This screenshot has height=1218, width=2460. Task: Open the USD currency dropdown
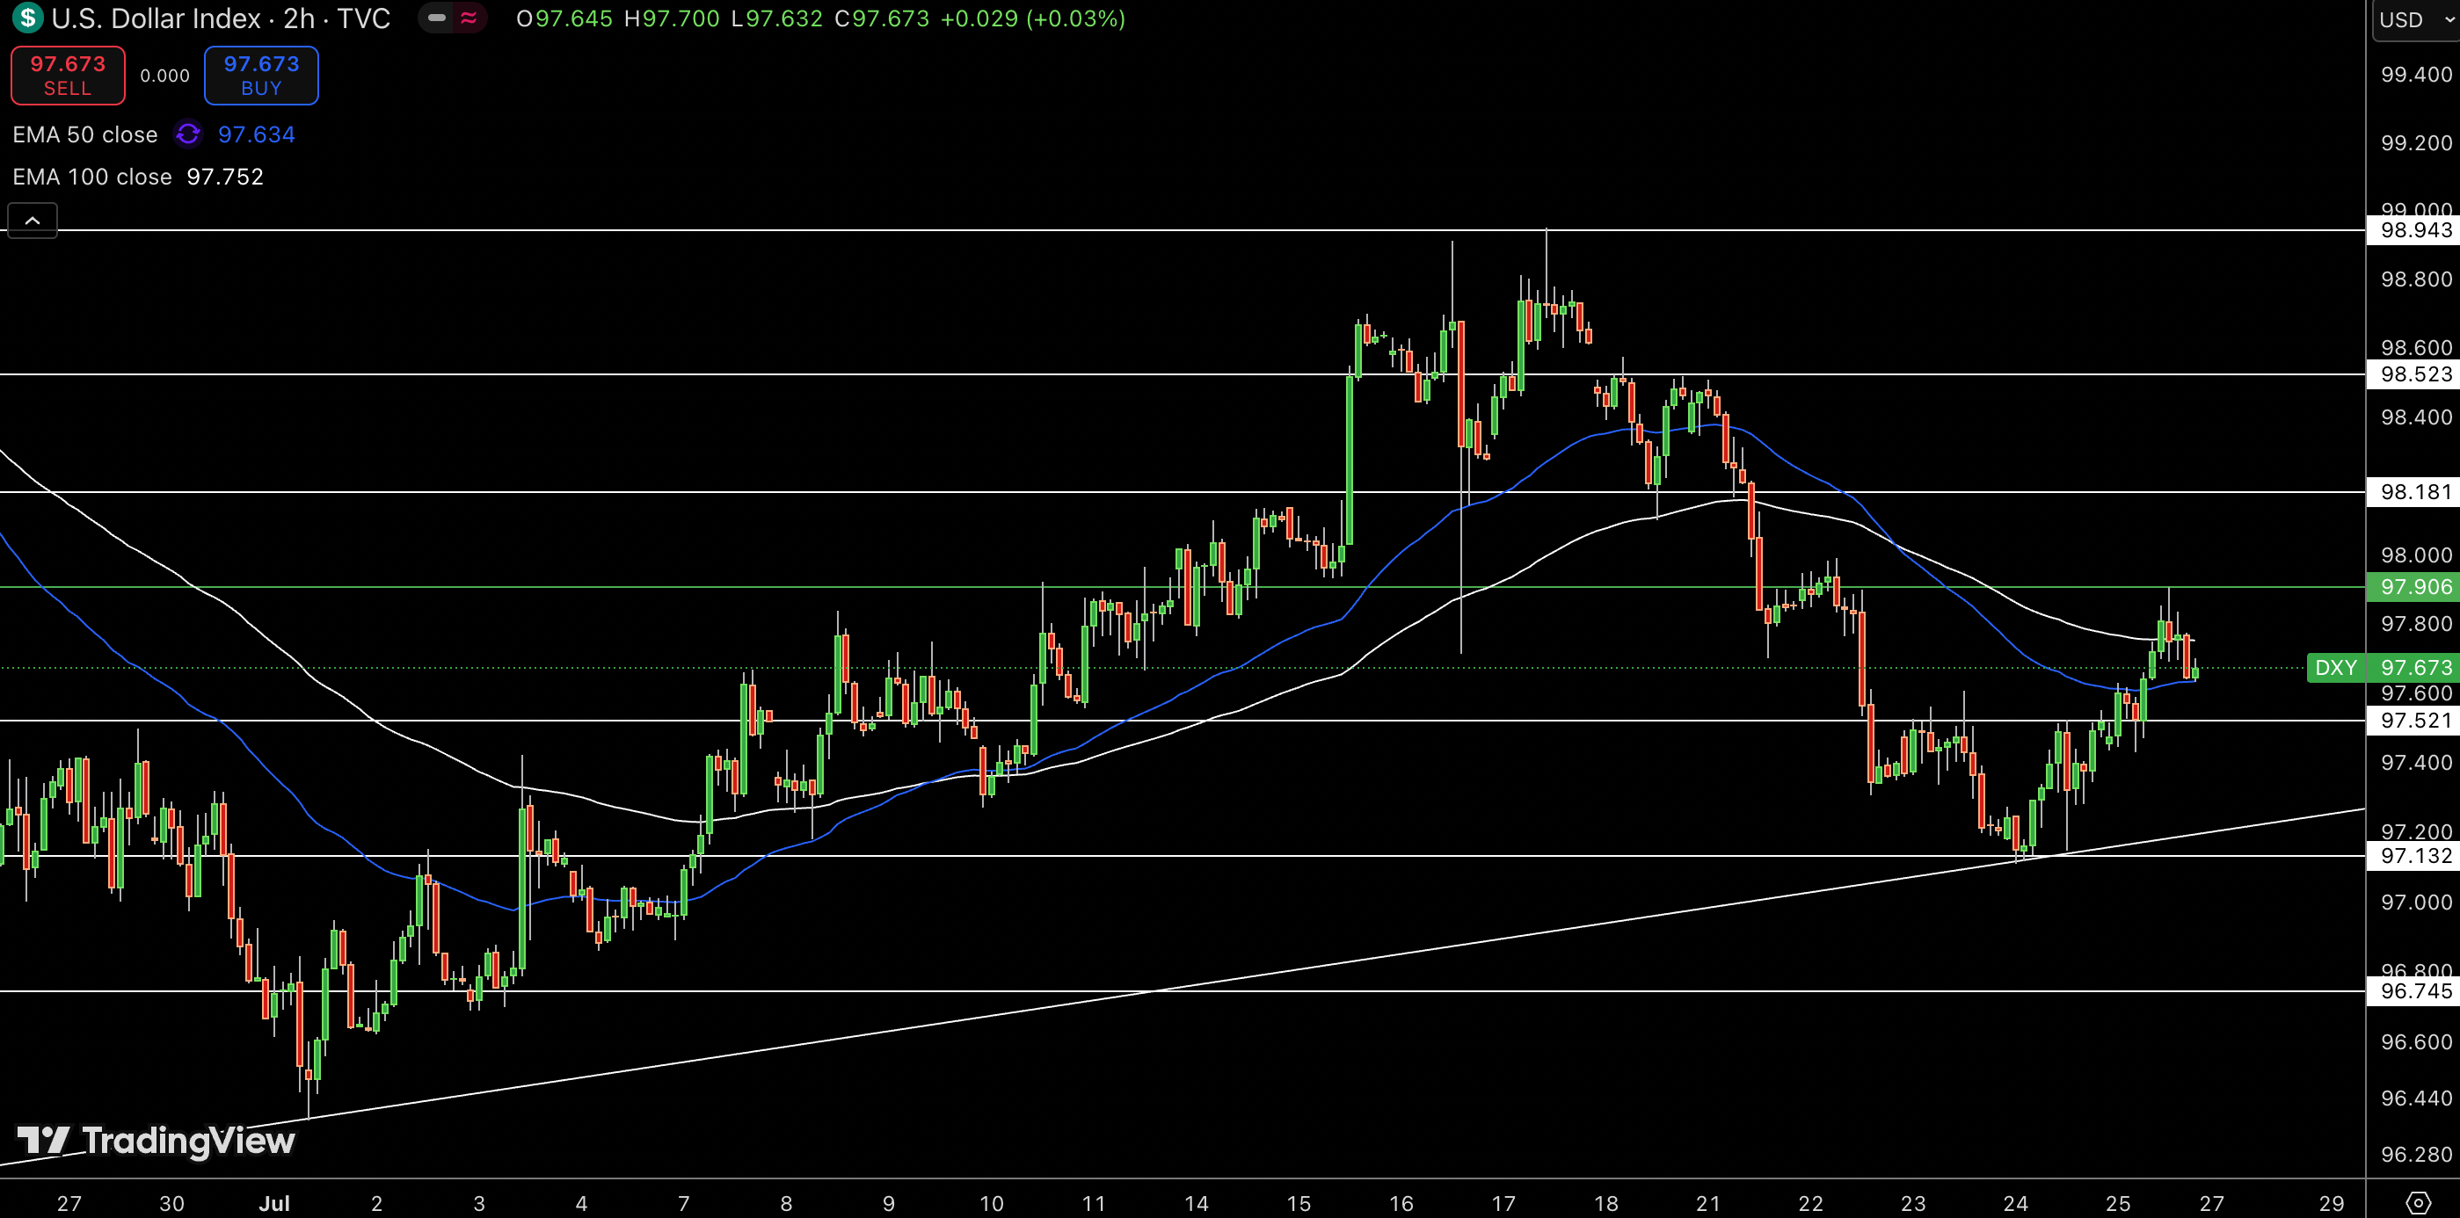coord(2416,20)
